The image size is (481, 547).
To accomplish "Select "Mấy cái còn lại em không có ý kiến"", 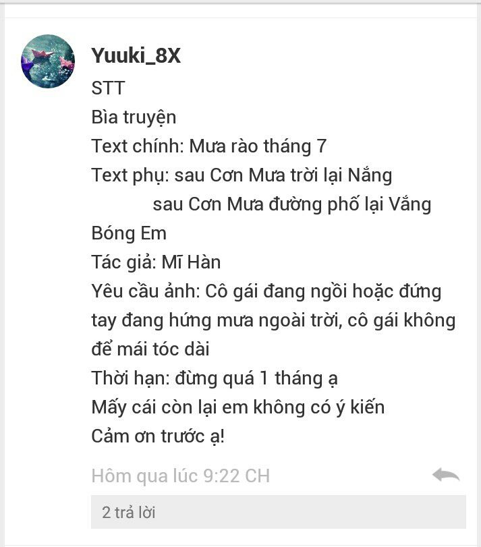I will pos(238,407).
